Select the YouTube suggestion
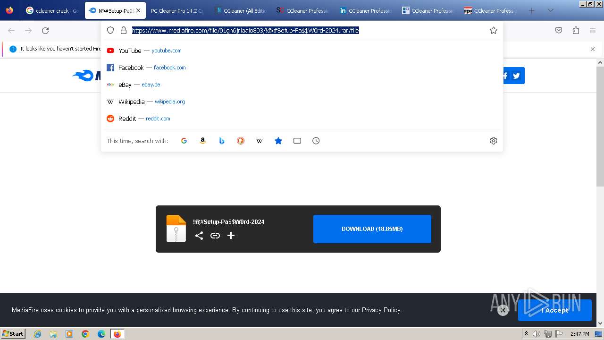 pos(302,51)
